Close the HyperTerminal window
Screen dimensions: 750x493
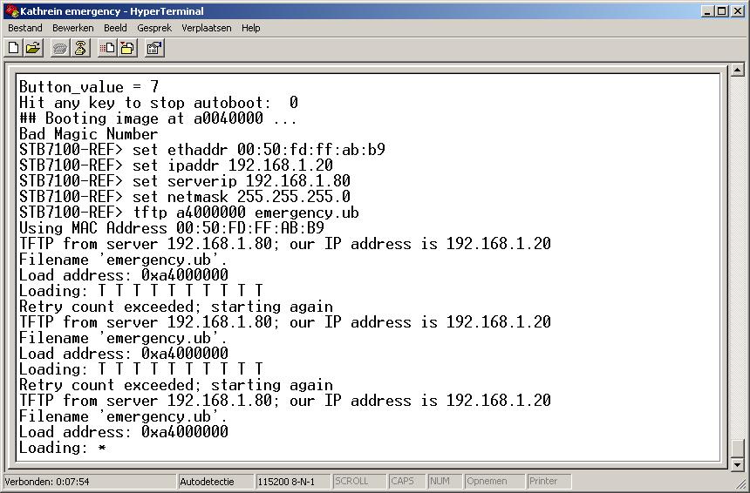[x=737, y=11]
